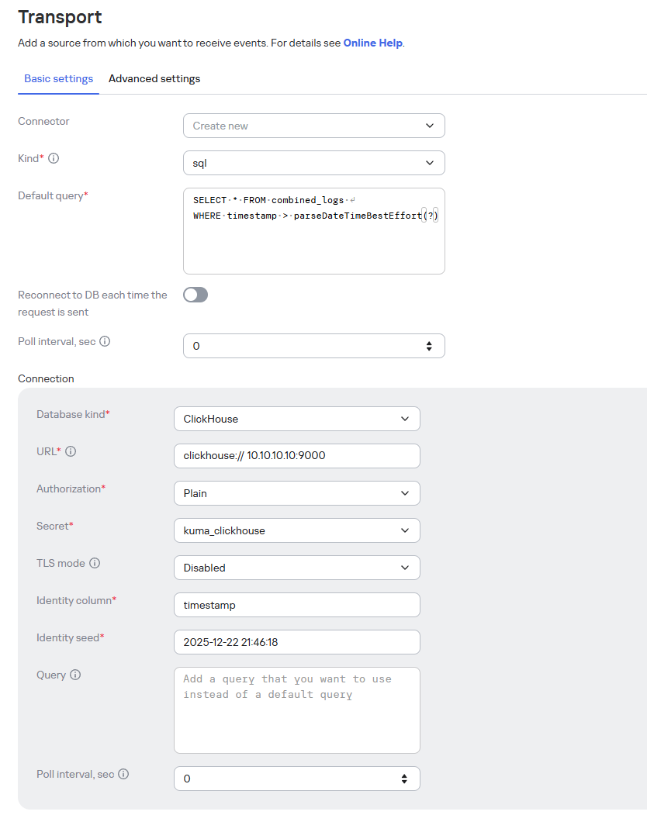647x815 pixels.
Task: Expand the Kind dropdown showing sql
Action: [x=313, y=163]
